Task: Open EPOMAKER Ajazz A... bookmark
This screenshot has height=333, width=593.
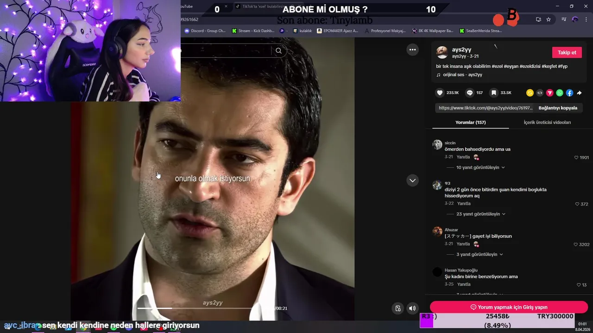Action: coord(337,31)
